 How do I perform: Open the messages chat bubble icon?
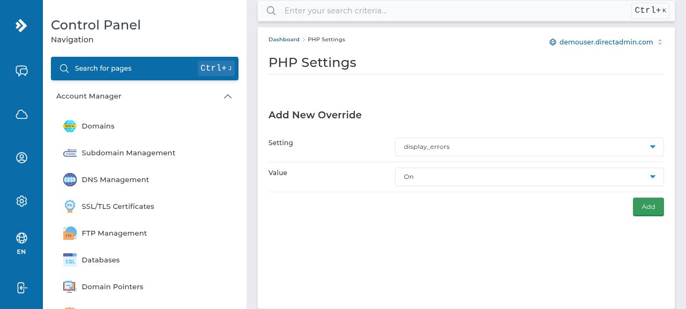pos(21,71)
